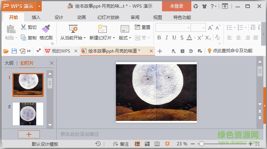This screenshot has height=149, width=267.
Task: Switch to slide sorter view icon
Action: pyautogui.click(x=147, y=144)
